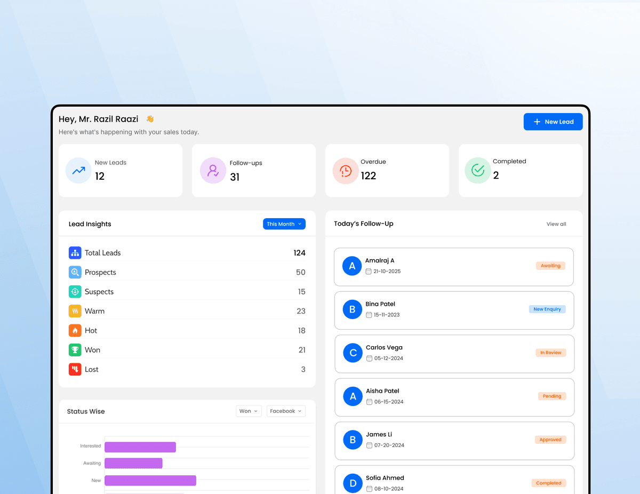The height and width of the screenshot is (494, 640).
Task: Click the Follow-ups count 31
Action: click(235, 177)
